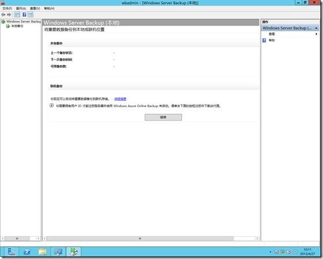Toggle the console tree pane toolbar icon
The height and width of the screenshot is (259, 323).
[17, 14]
